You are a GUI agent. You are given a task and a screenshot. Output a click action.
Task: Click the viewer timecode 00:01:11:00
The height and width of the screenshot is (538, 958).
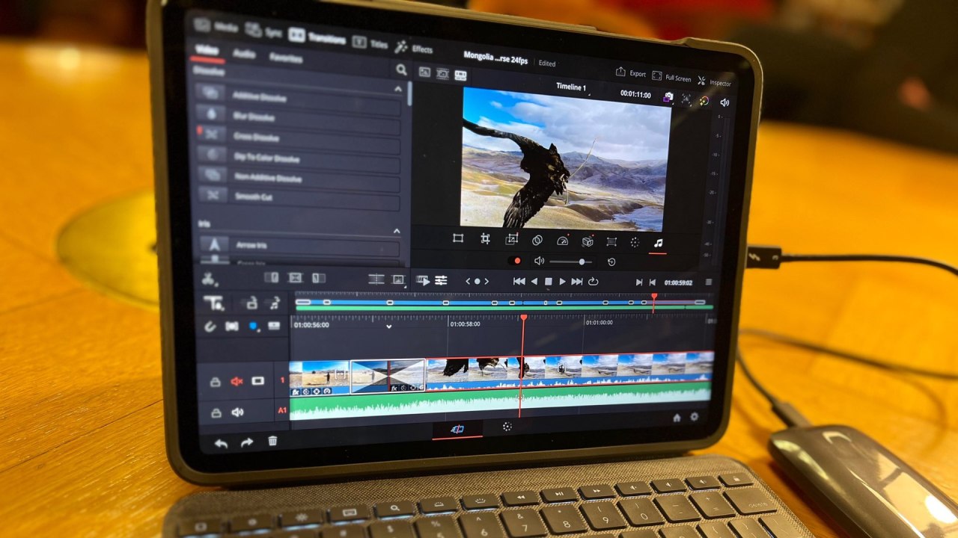click(635, 95)
